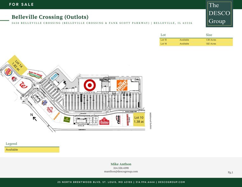Image resolution: width=242 pixels, height=187 pixels.
Task: Click the Lot 14 table row label
Action: point(163,44)
